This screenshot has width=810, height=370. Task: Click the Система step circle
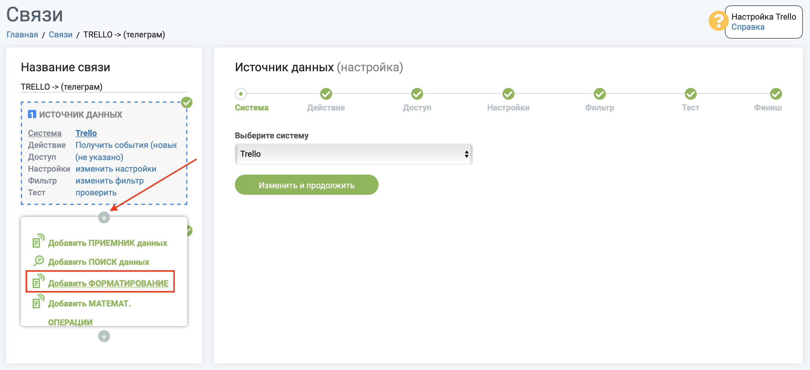pos(241,94)
